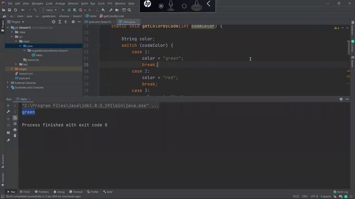Select the Hello tab in Run panel
Viewport: 355px width, 199px height.
click(x=23, y=99)
